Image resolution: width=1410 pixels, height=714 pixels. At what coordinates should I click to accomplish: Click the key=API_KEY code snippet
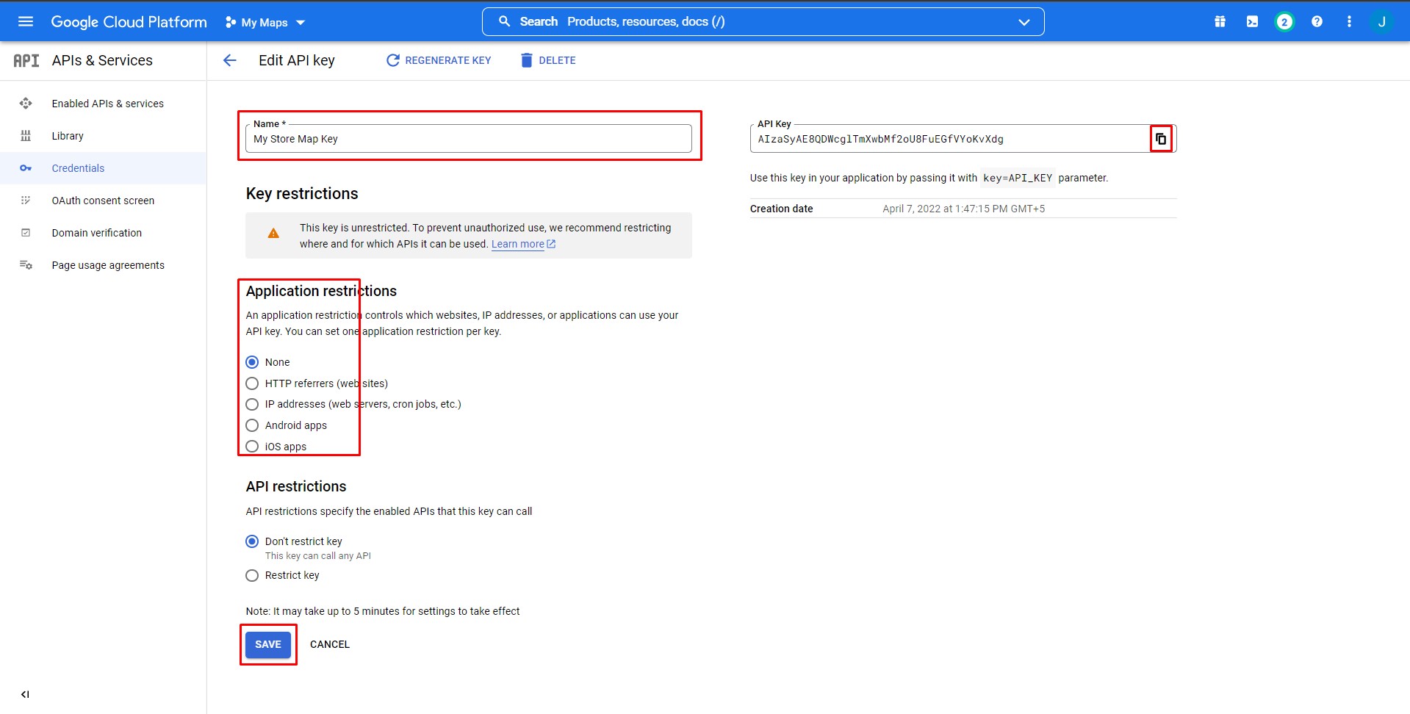pos(1018,178)
